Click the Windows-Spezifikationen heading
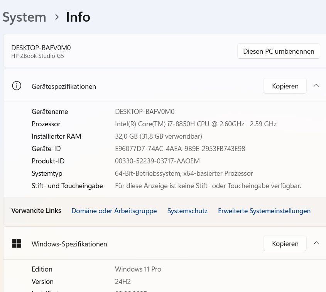This screenshot has height=292, width=326. click(x=69, y=244)
